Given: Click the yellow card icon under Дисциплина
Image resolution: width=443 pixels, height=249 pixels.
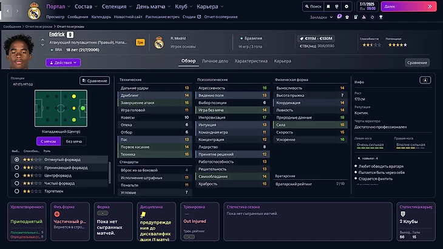Looking at the screenshot, I should [x=143, y=214].
